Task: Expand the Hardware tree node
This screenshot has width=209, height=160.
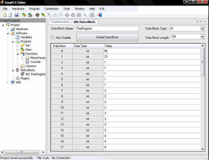Action: point(8,29)
